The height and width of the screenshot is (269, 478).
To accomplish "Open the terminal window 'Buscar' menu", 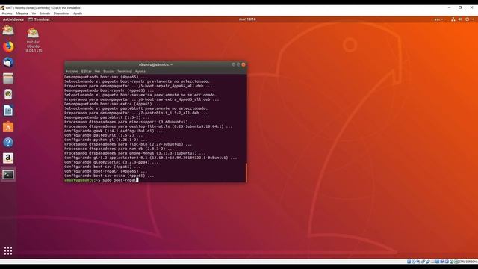I will [x=109, y=72].
